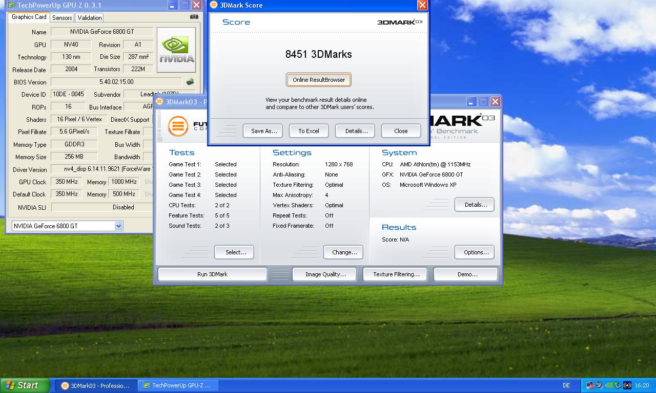Screen dimensions: 656x393
Task: Click the GPU-Z screenshot camera icon
Action: (194, 17)
